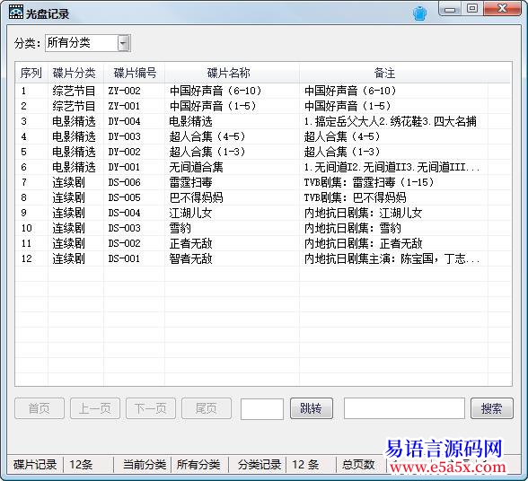This screenshot has height=481, width=528.
Task: Select the 智者无敌 disc name
Action: point(190,258)
